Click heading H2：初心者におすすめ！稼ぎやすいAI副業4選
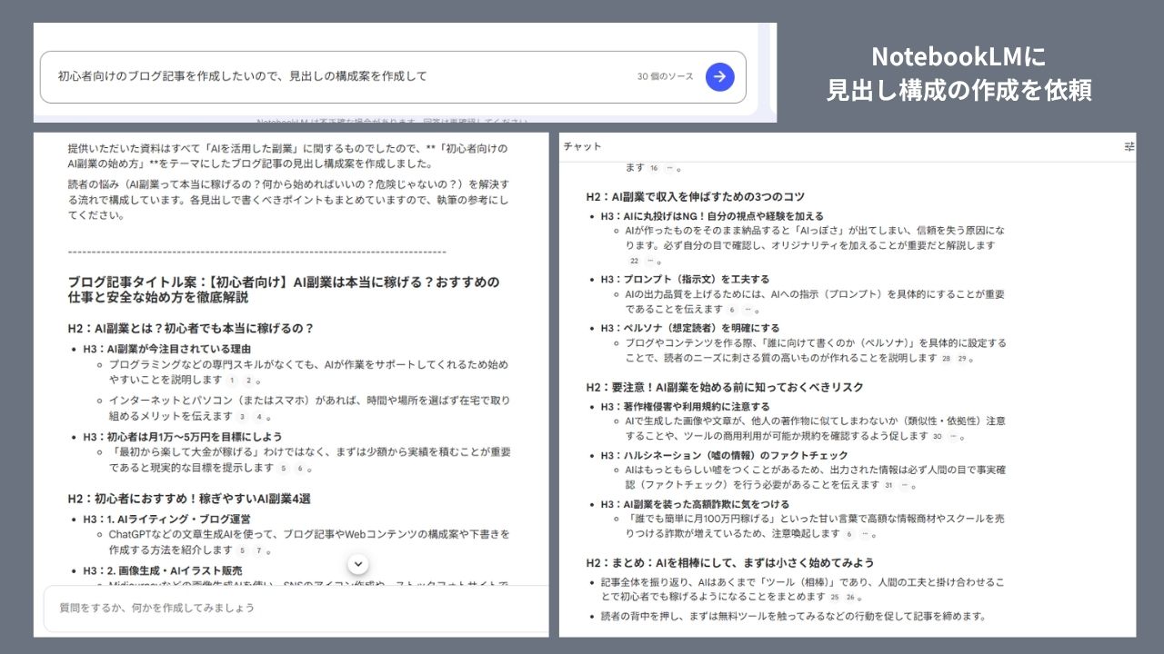The height and width of the screenshot is (654, 1164). pyautogui.click(x=189, y=499)
